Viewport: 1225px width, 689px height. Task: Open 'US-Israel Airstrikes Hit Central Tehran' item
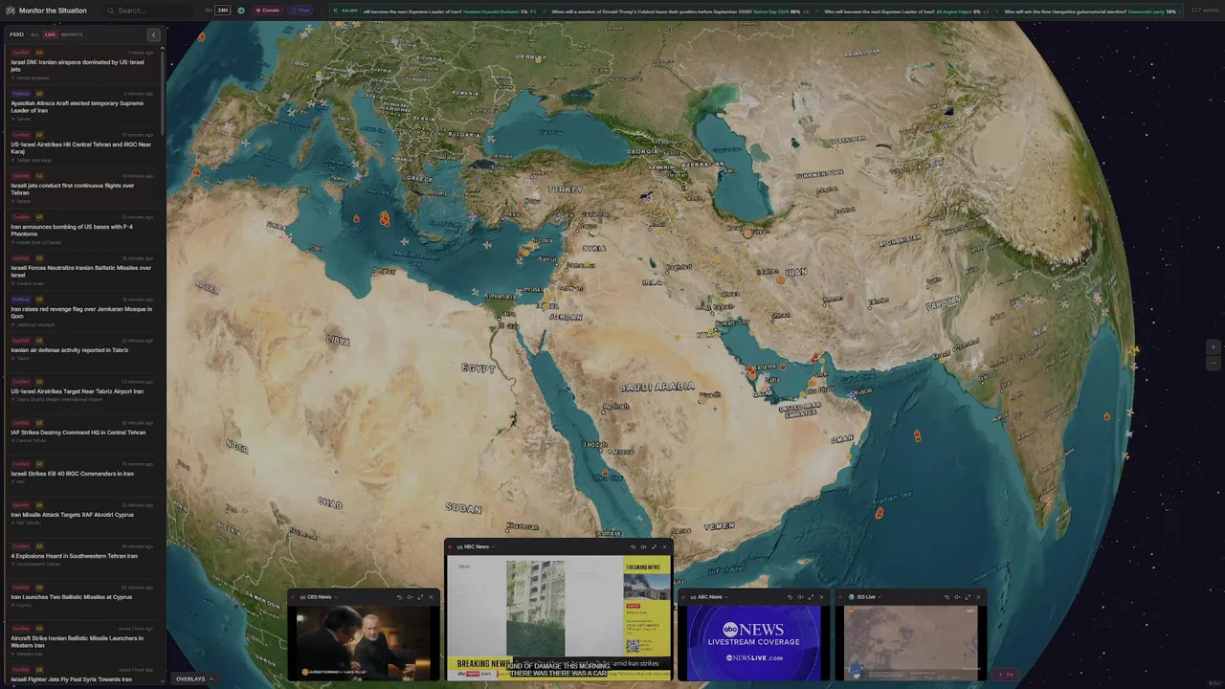[82, 147]
